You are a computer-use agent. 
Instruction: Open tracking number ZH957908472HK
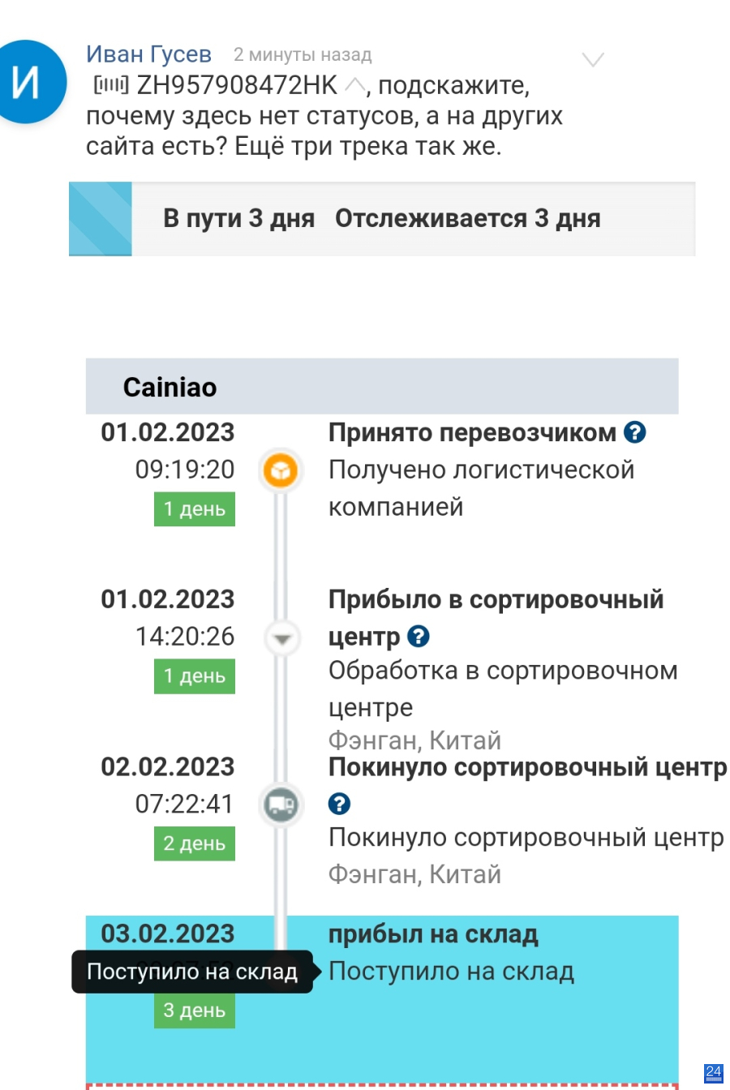pos(236,85)
